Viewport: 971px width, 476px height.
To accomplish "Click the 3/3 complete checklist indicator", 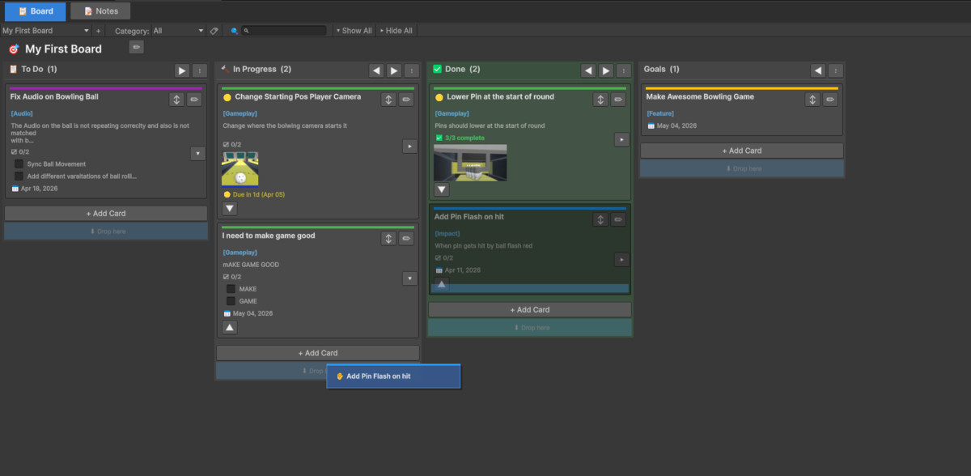I will click(x=459, y=138).
